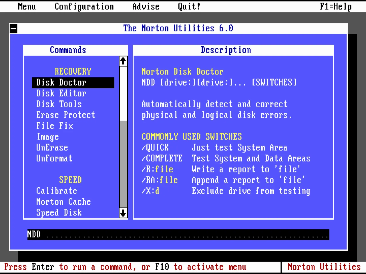This screenshot has height=274, width=366.
Task: Select the Image command
Action: 47,137
